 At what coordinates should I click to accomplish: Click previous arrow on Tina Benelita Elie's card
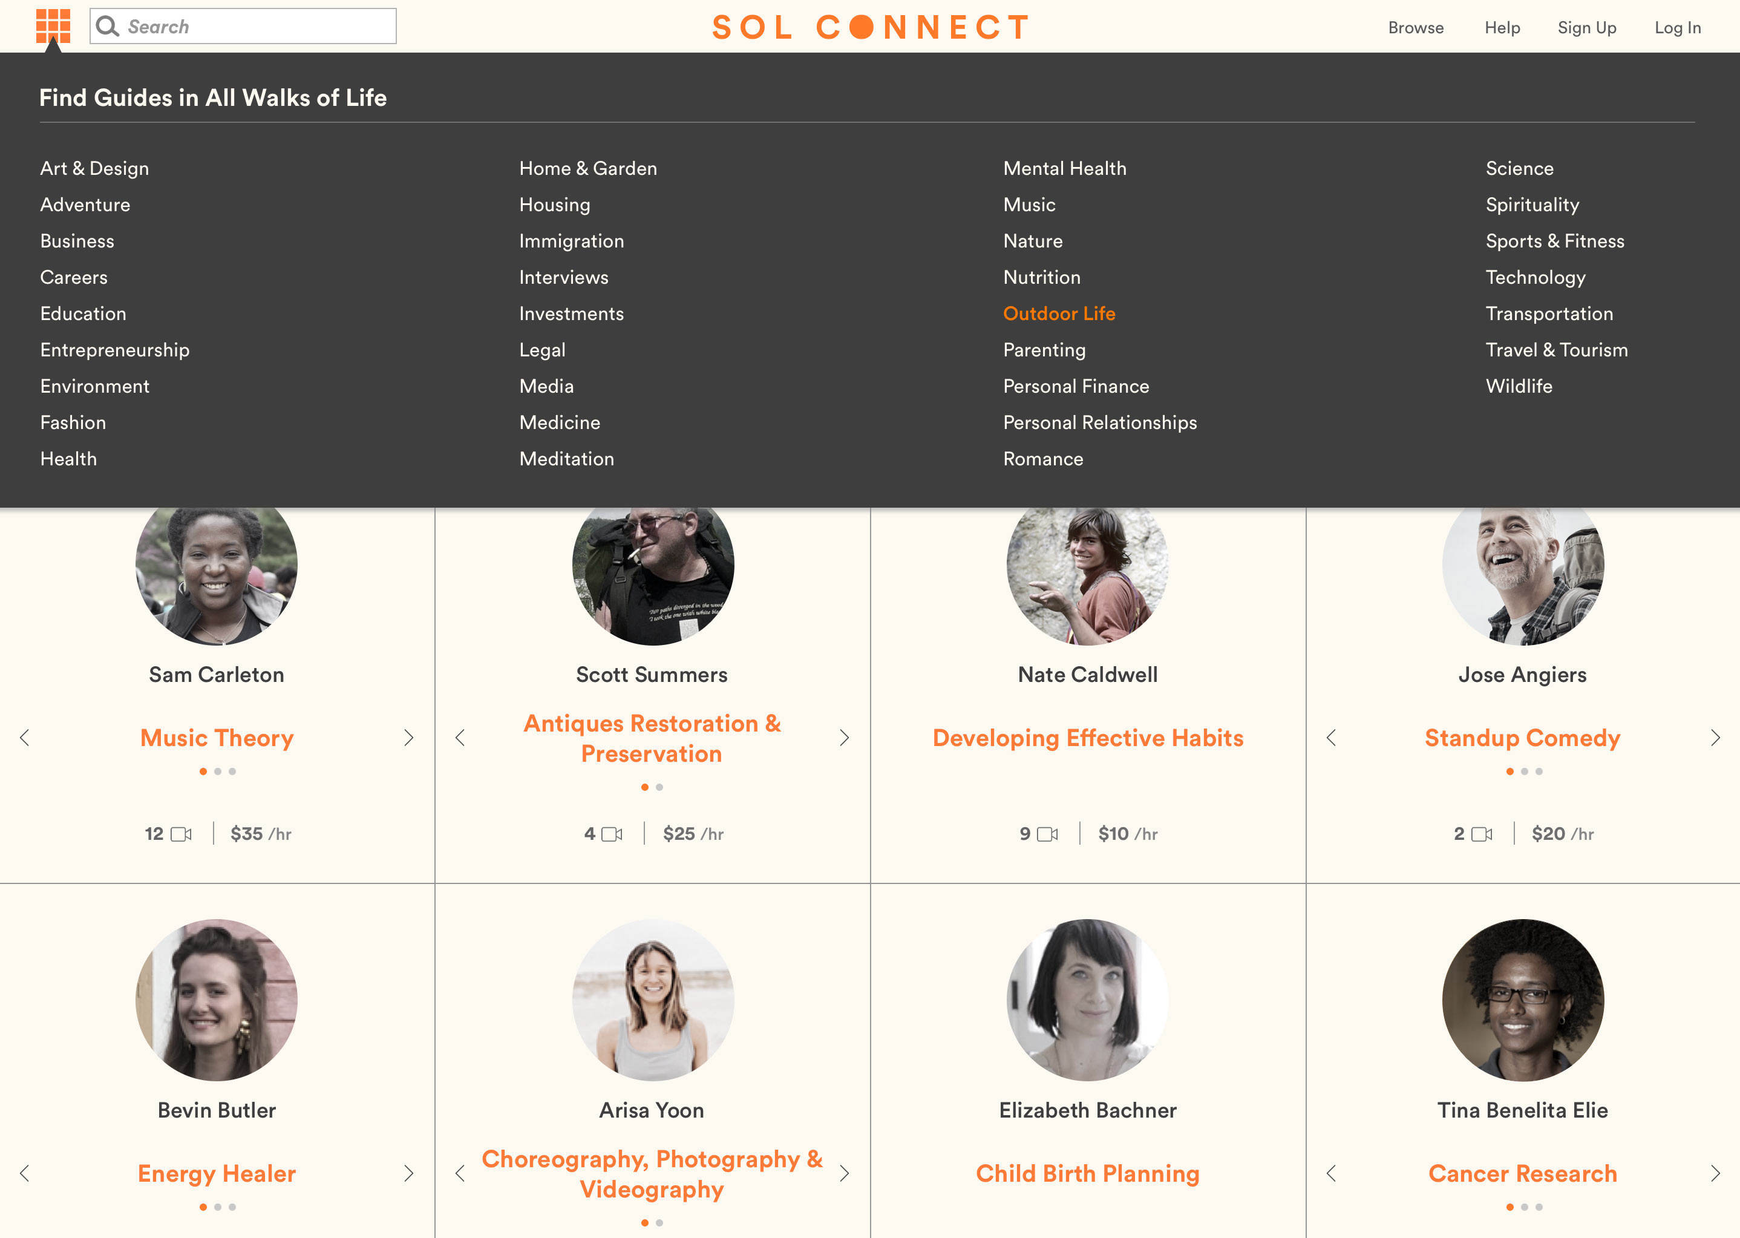click(x=1331, y=1173)
